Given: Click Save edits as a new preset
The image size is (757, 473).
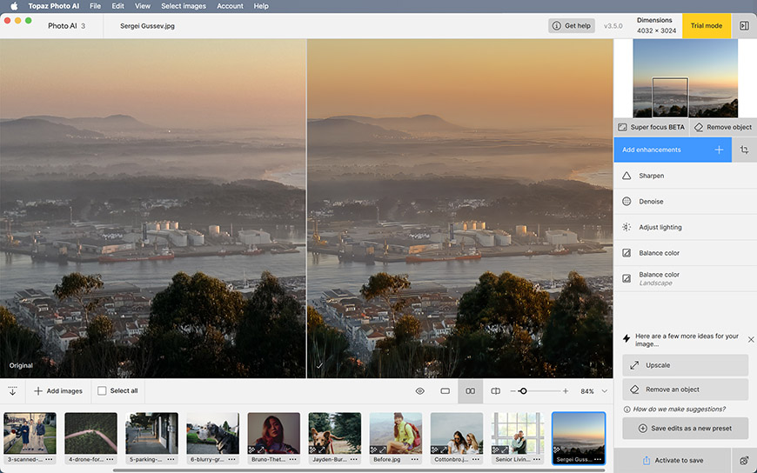Looking at the screenshot, I should coord(685,429).
